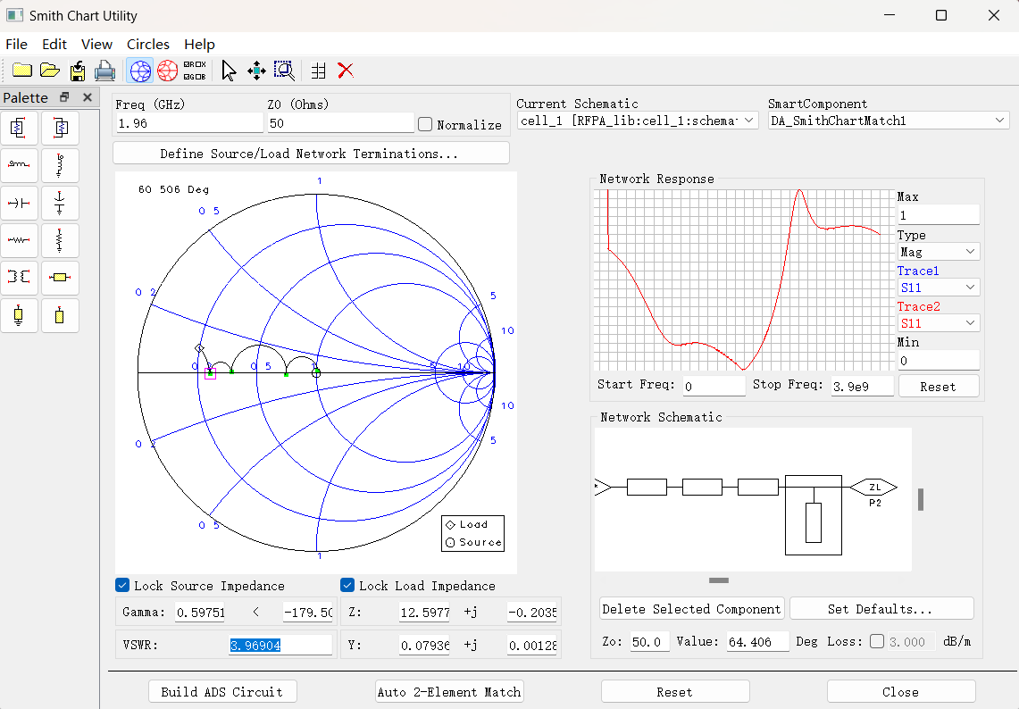Grab the Network Schematic horizontal scrollbar handle
The image size is (1019, 709).
(x=719, y=580)
